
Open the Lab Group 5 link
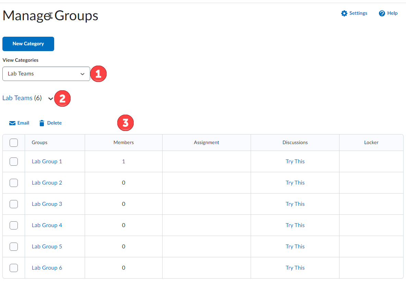click(x=47, y=247)
